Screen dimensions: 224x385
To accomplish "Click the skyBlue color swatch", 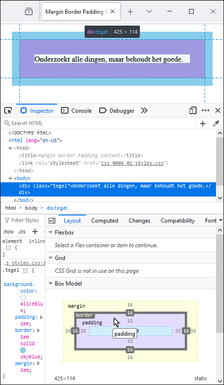I will coord(23,350).
